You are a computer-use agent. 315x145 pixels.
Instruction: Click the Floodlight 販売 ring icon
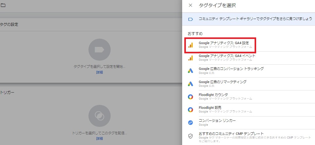coord(190,110)
